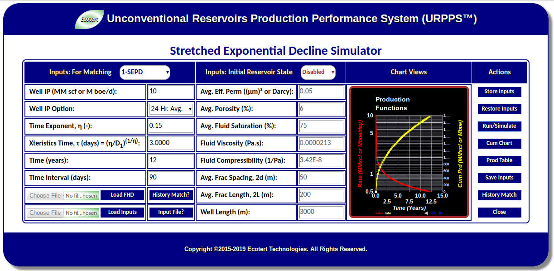The image size is (554, 271).
Task: Click Choose File beside Load FHD
Action: (45, 195)
